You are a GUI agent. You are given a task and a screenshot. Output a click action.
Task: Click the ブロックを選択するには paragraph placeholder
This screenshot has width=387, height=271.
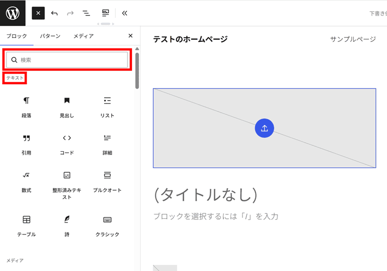tap(216, 216)
